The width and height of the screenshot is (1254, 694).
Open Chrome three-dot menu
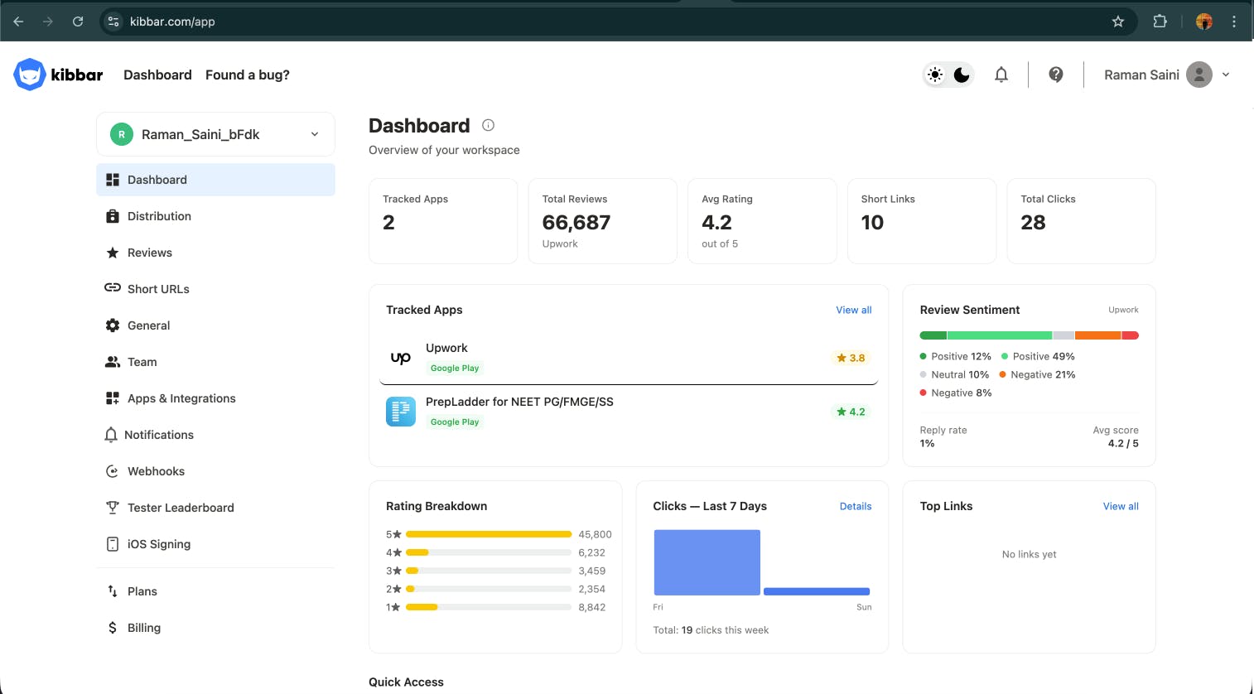1234,22
